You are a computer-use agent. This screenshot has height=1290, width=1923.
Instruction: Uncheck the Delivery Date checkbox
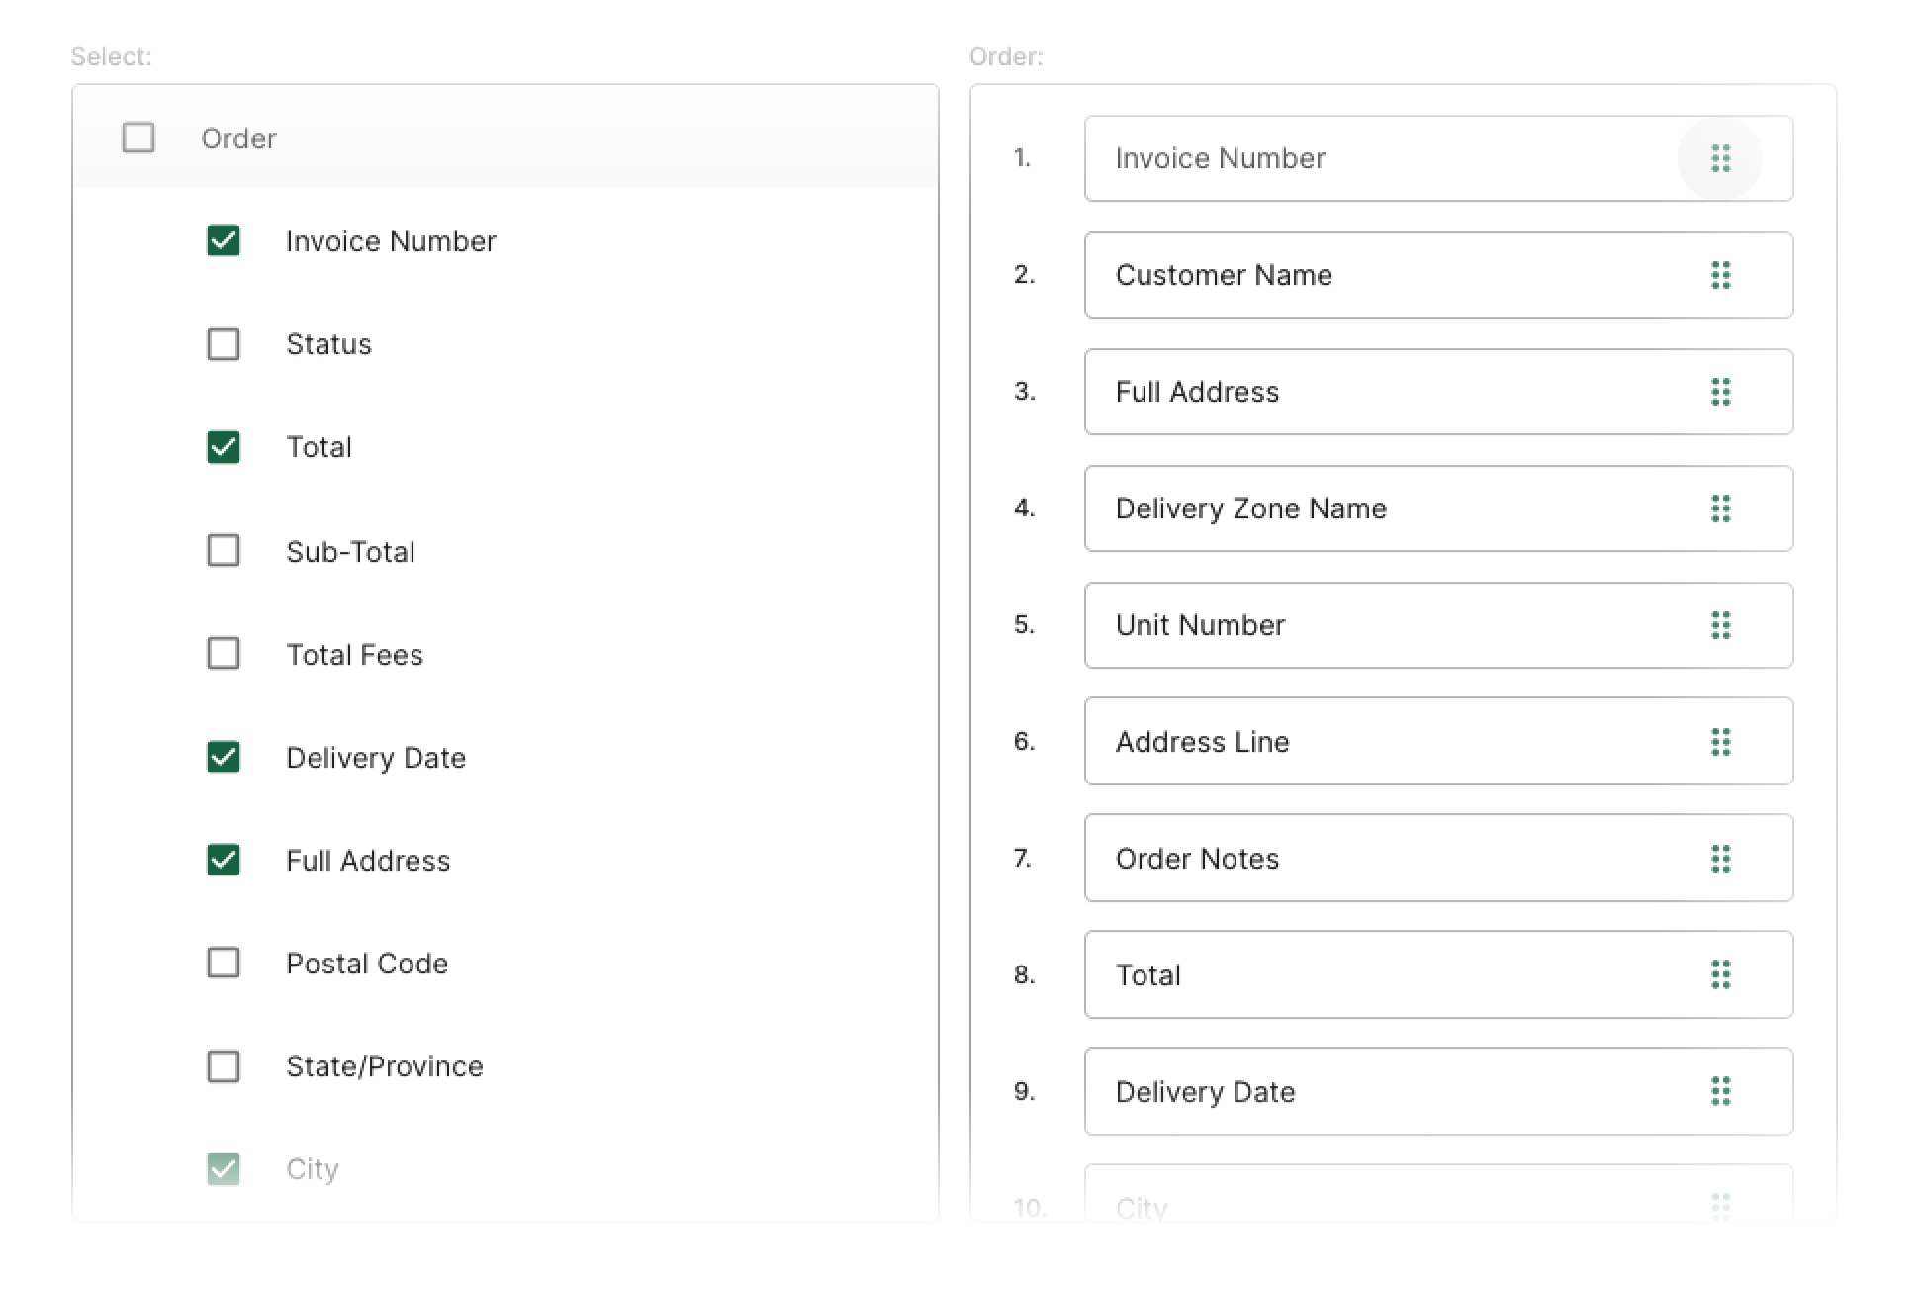(224, 757)
